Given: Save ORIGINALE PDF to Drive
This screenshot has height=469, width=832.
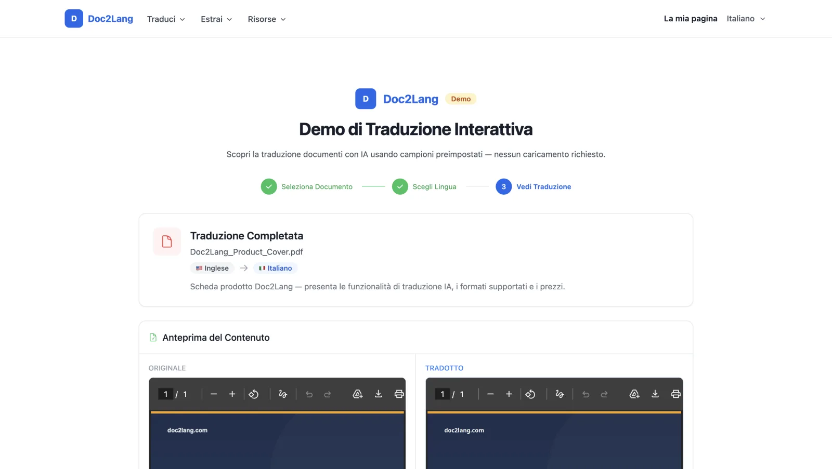Looking at the screenshot, I should pyautogui.click(x=358, y=394).
